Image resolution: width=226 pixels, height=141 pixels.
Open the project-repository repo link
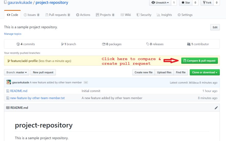(x=52, y=3)
